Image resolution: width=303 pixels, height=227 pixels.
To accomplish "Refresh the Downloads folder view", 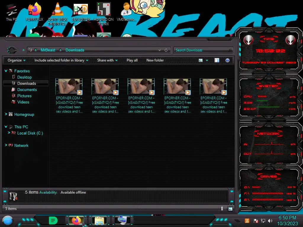I will tap(166, 50).
